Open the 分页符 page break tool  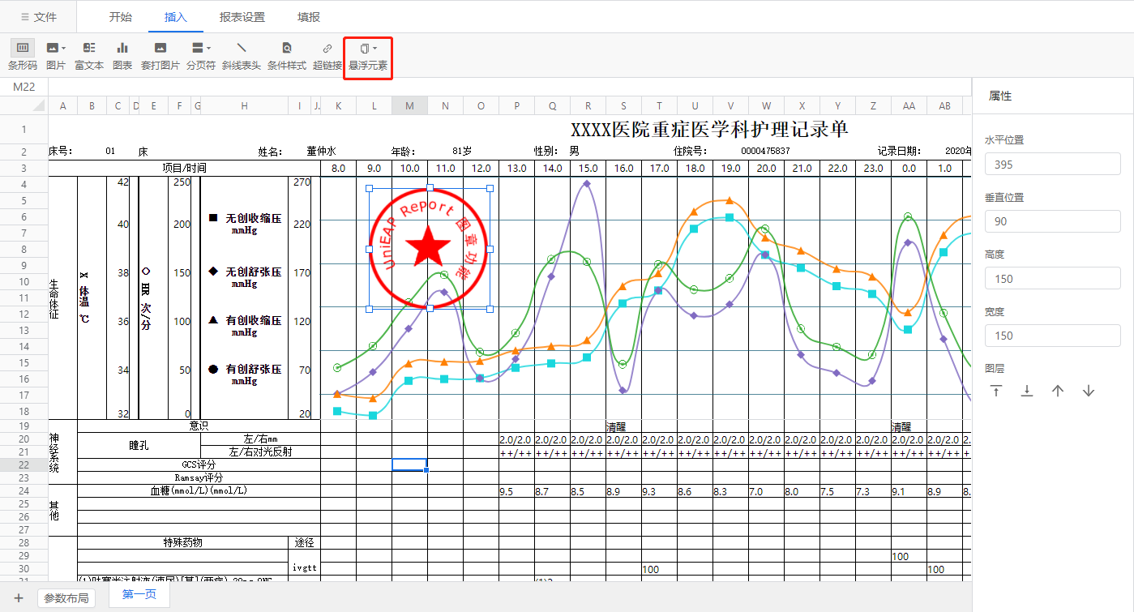(201, 56)
